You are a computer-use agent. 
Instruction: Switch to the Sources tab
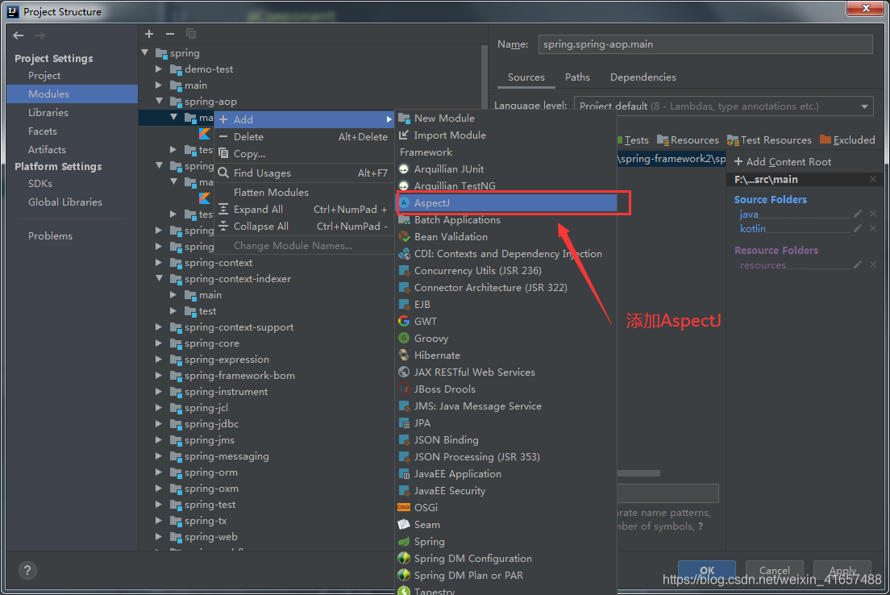(x=526, y=77)
